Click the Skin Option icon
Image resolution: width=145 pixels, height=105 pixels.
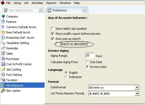click(3, 90)
